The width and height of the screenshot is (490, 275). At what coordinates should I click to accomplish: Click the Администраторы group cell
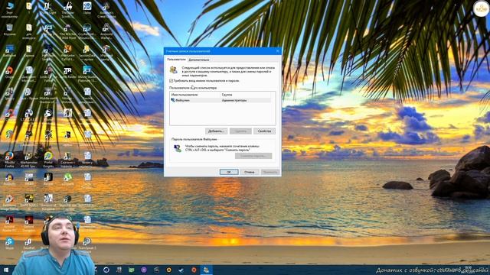point(234,100)
